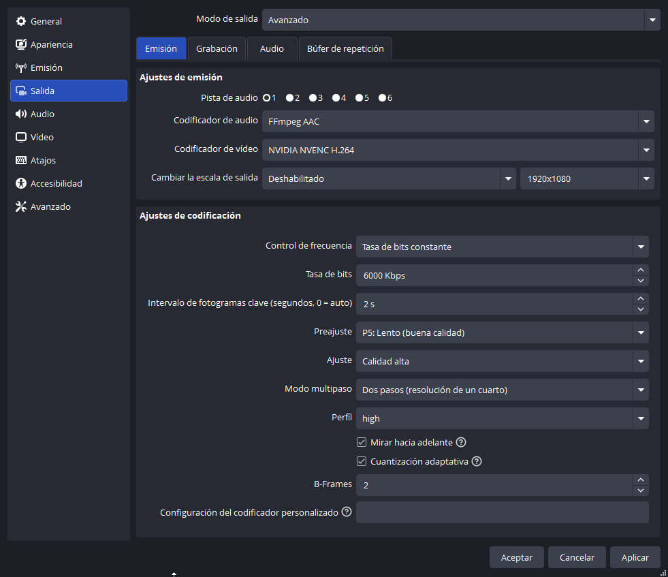Show help for Mirar hacia adelante

click(x=461, y=442)
